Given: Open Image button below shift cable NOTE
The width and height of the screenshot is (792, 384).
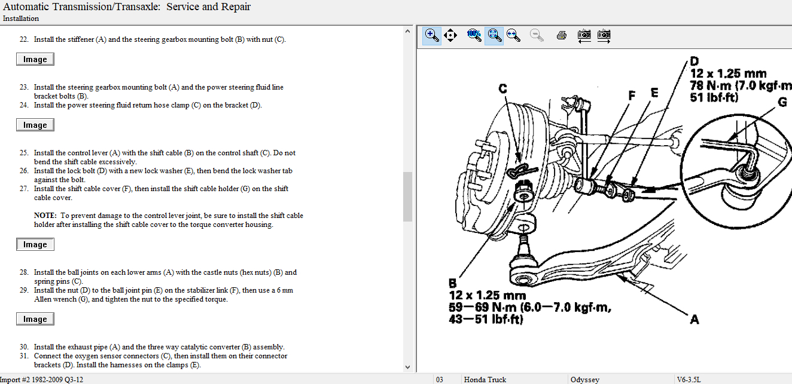Looking at the screenshot, I should 35,244.
